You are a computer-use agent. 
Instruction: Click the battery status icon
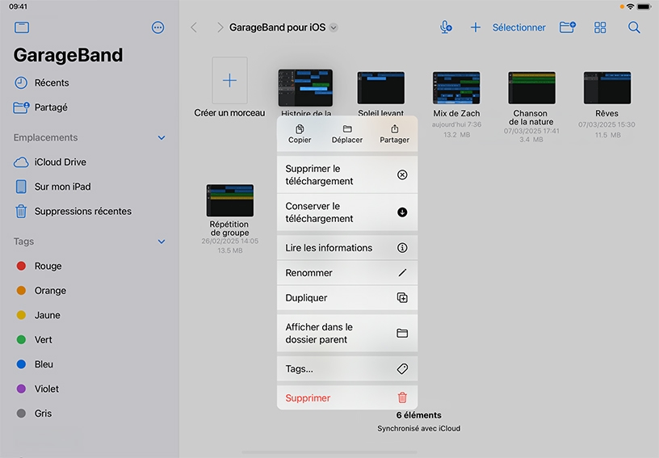(x=644, y=6)
